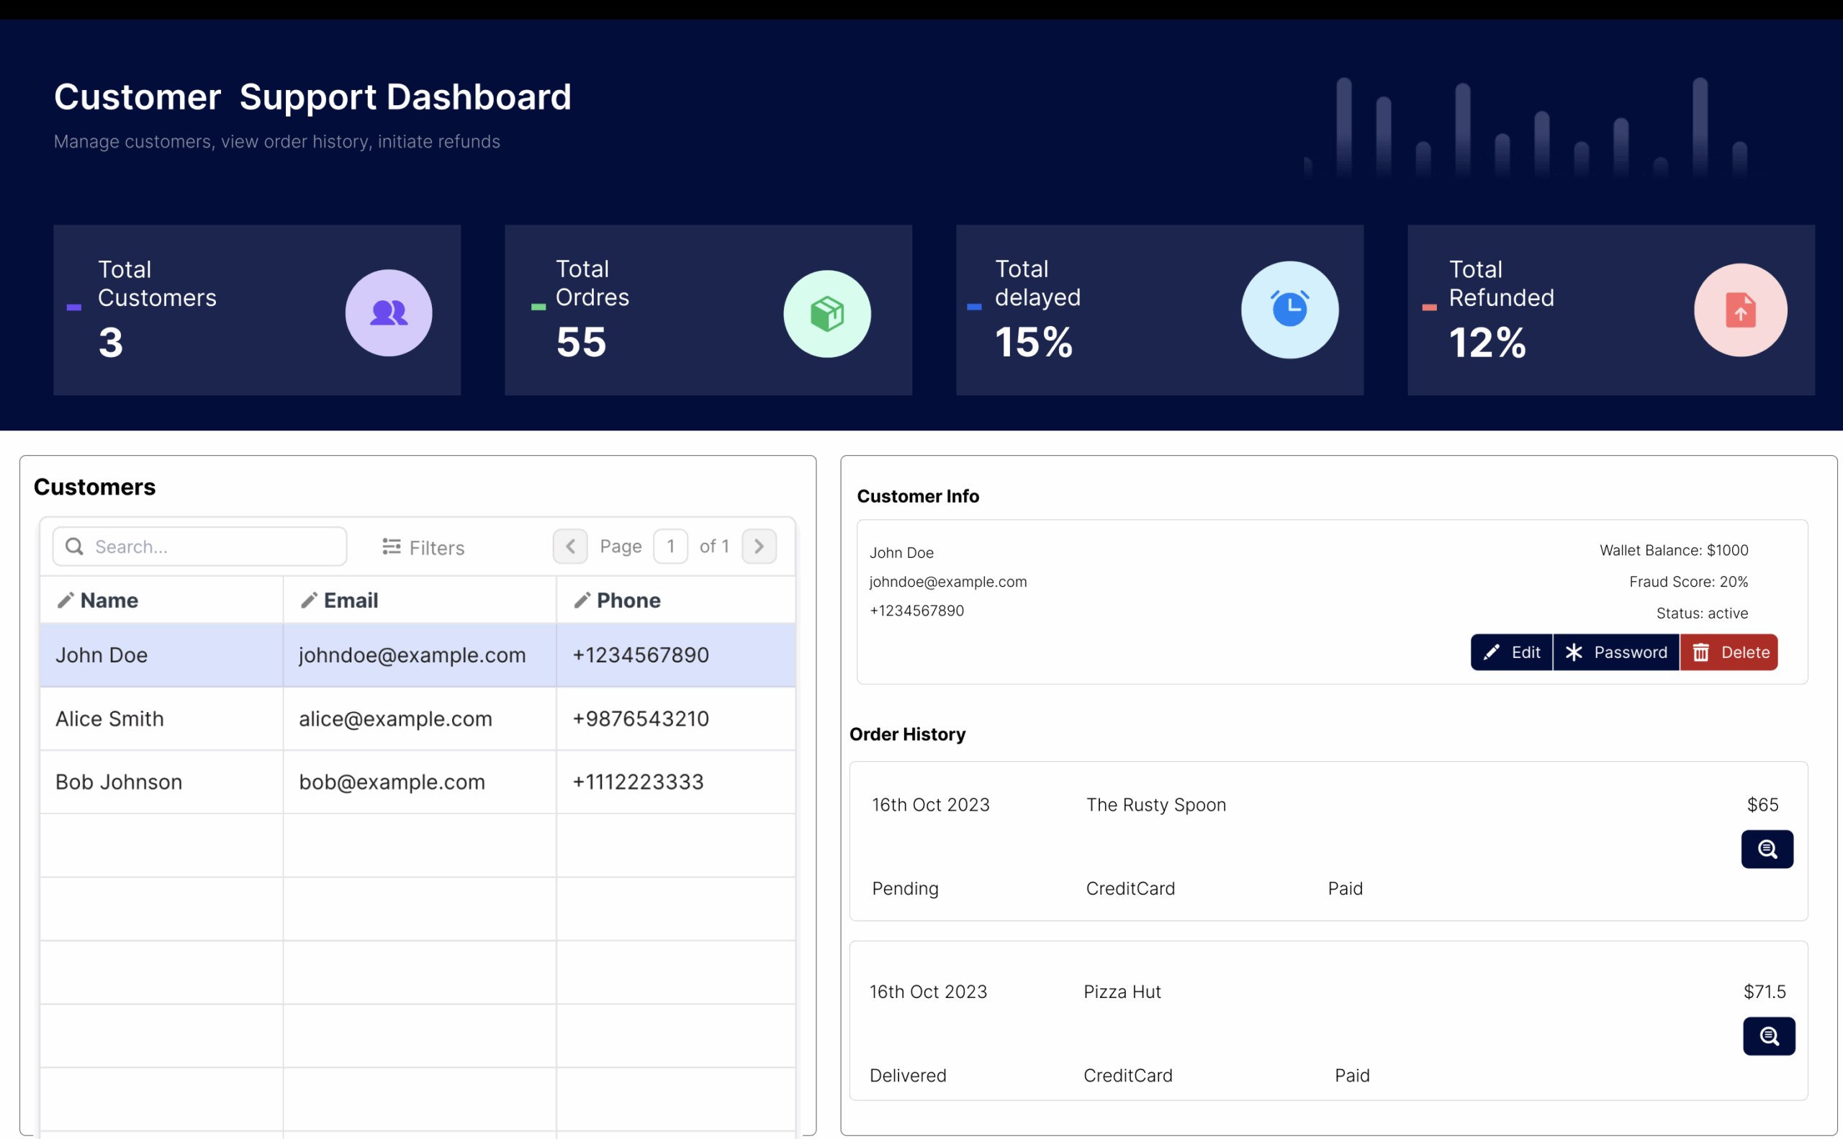Edit John Doe's customer info
This screenshot has width=1843, height=1139.
tap(1511, 652)
